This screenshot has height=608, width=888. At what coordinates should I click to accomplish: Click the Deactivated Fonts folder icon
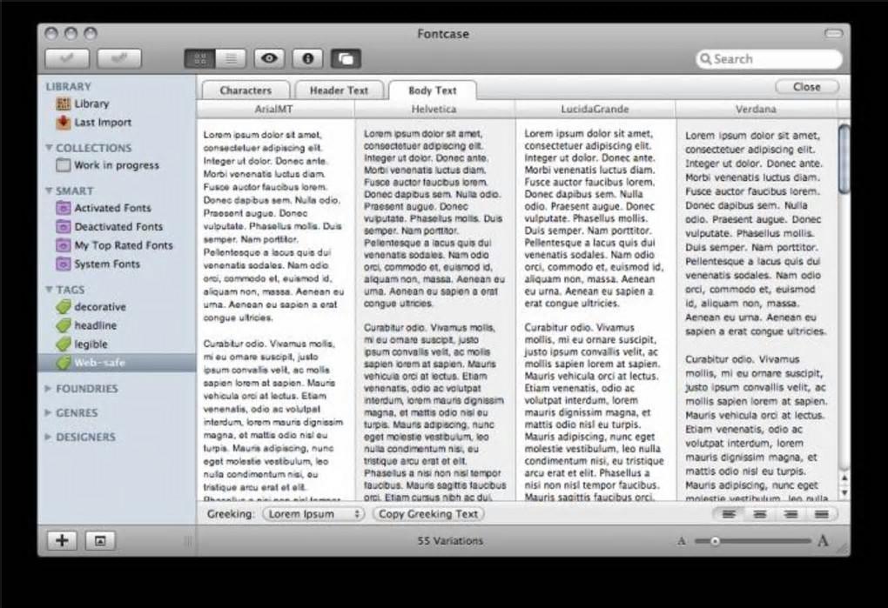64,227
